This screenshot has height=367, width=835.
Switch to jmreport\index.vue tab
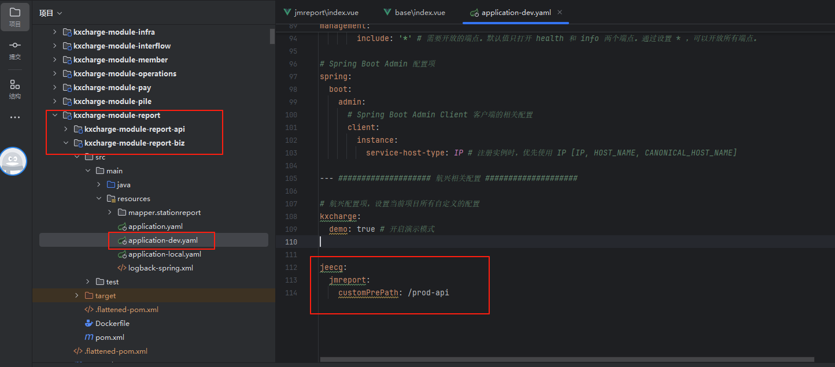326,12
